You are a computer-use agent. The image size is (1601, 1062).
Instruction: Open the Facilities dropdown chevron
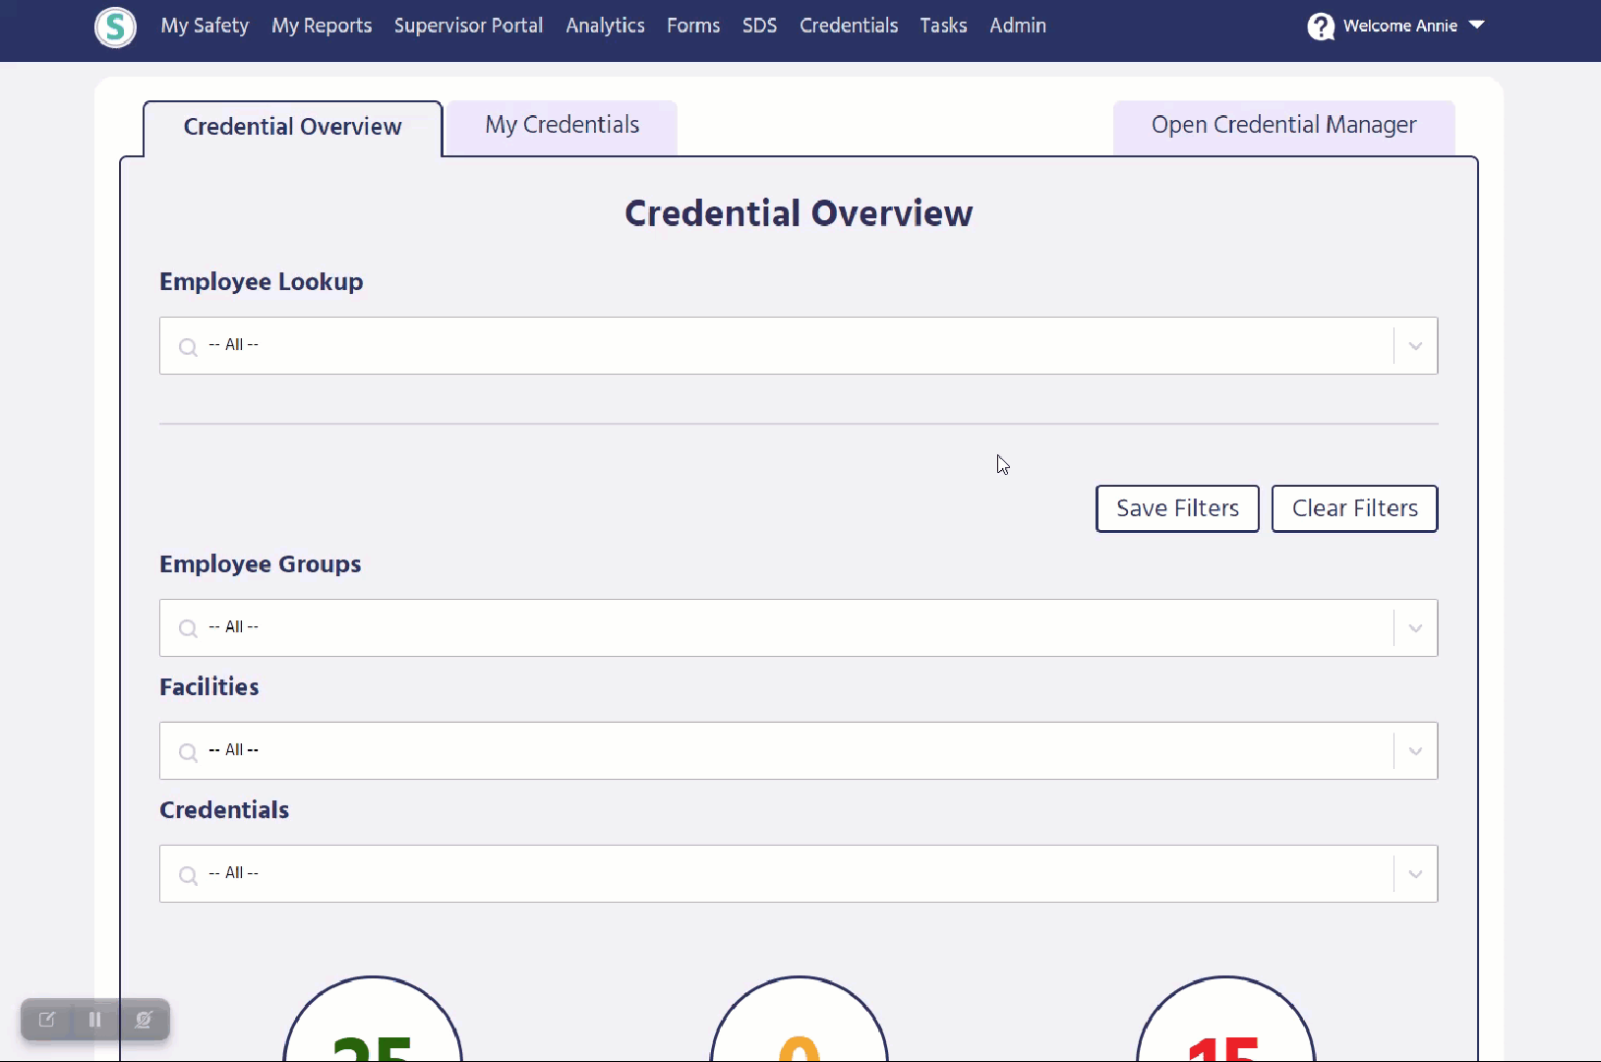tap(1415, 751)
